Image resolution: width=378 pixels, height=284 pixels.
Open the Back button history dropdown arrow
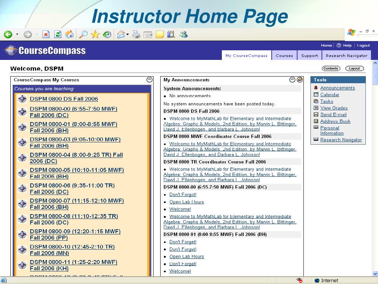click(17, 34)
